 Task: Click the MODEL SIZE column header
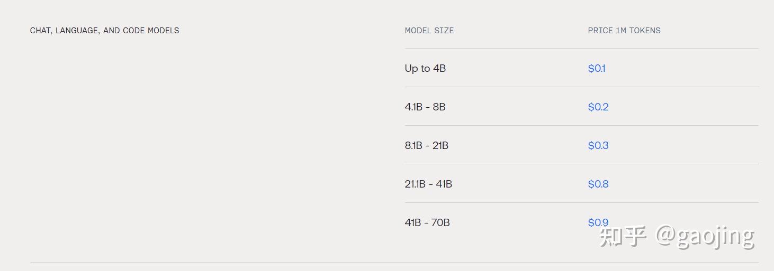coord(429,31)
